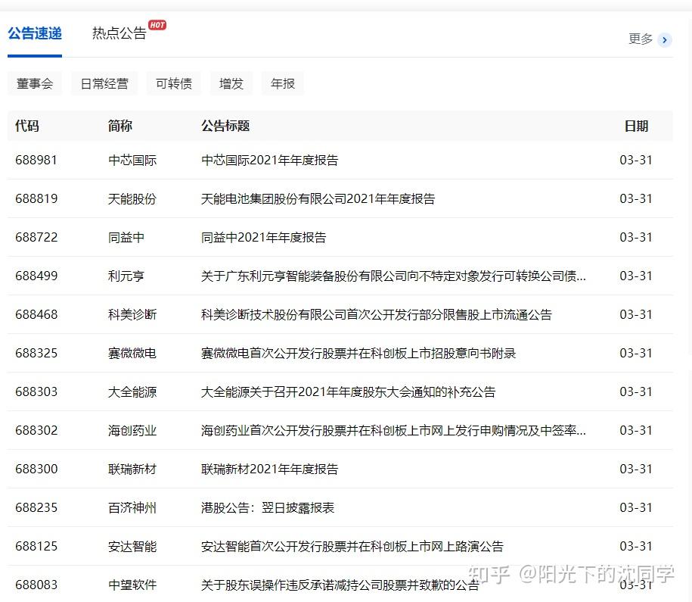Select stock code 688235

(x=36, y=507)
